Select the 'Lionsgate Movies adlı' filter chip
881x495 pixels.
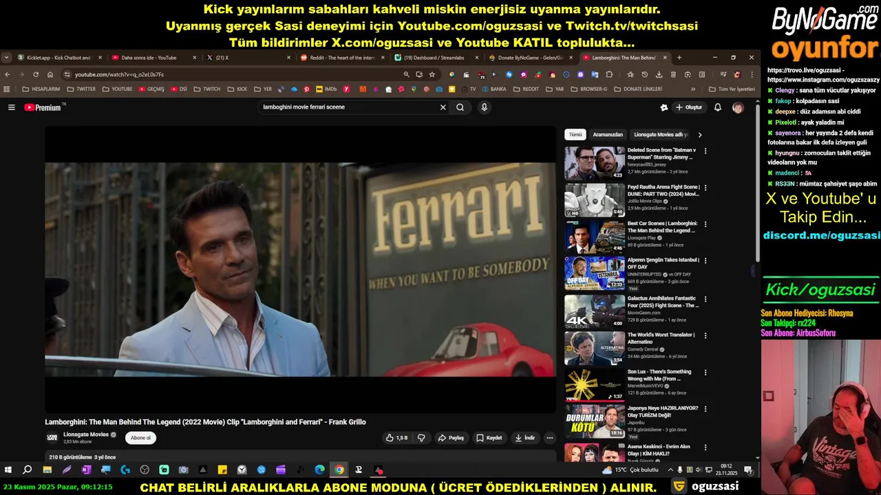click(x=660, y=135)
